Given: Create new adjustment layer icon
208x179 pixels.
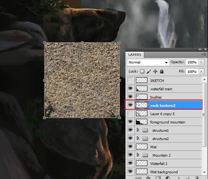Looking at the screenshot, I should [168, 178].
